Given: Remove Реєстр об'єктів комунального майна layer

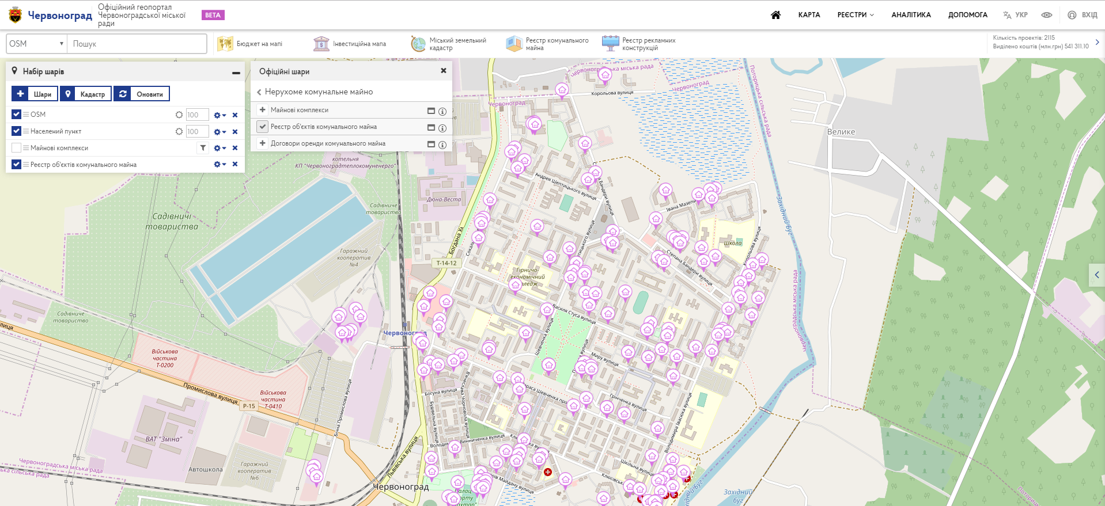Looking at the screenshot, I should point(235,164).
